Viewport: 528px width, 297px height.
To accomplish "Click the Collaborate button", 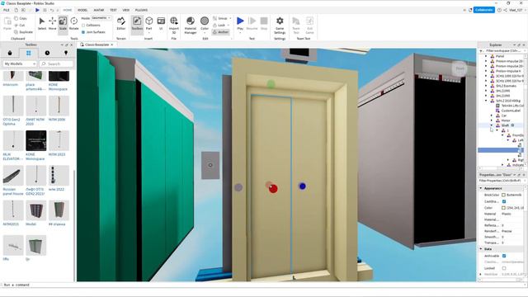I will [484, 10].
